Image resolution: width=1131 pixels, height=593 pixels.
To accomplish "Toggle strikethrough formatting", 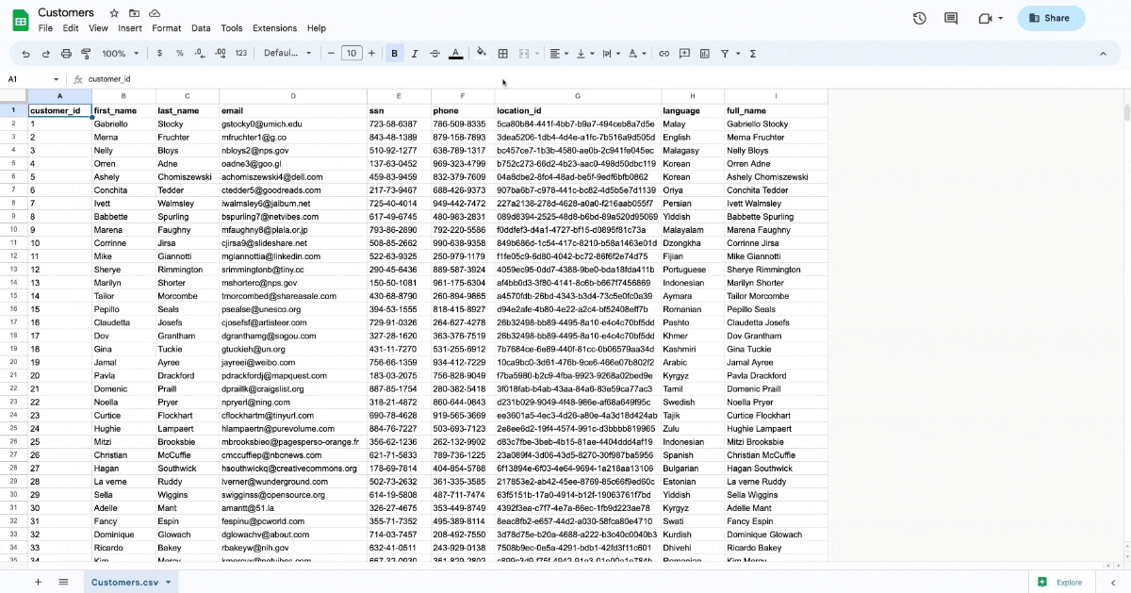I will pos(434,54).
